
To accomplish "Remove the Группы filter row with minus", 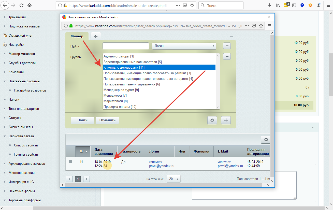I will (227, 56).
